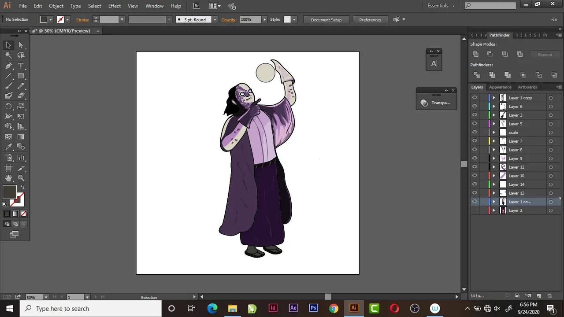The image size is (564, 317).
Task: Switch to the Appearance tab
Action: 500,87
